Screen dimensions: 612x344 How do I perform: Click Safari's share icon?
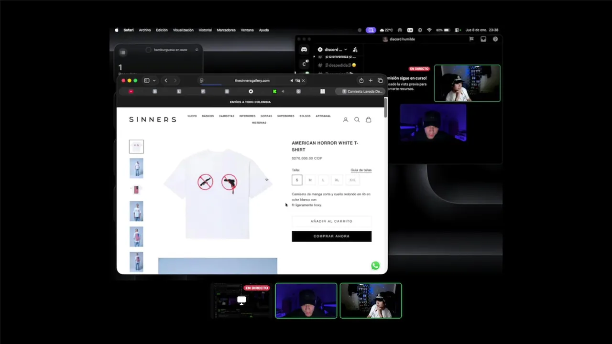pos(361,80)
